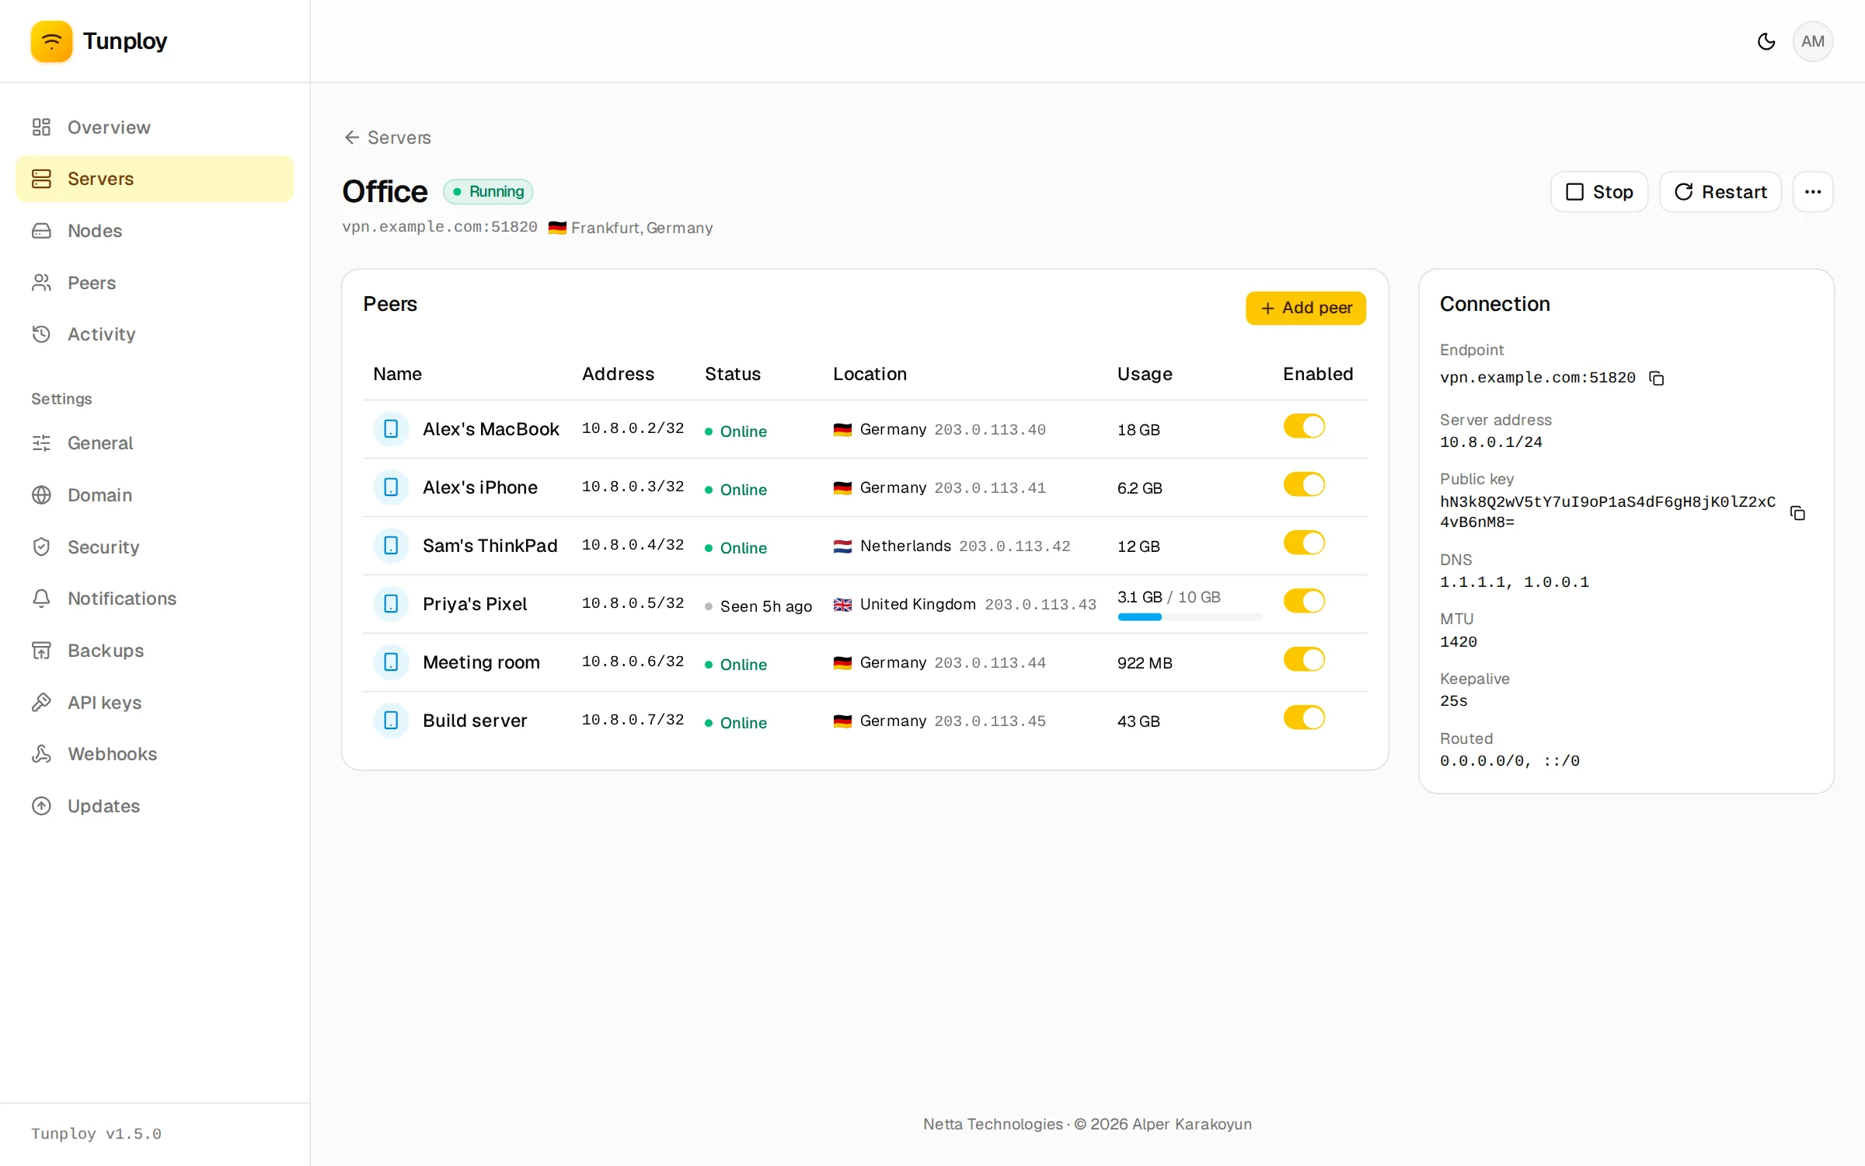Turn off Sam's ThinkPad enabled switch

pos(1304,543)
